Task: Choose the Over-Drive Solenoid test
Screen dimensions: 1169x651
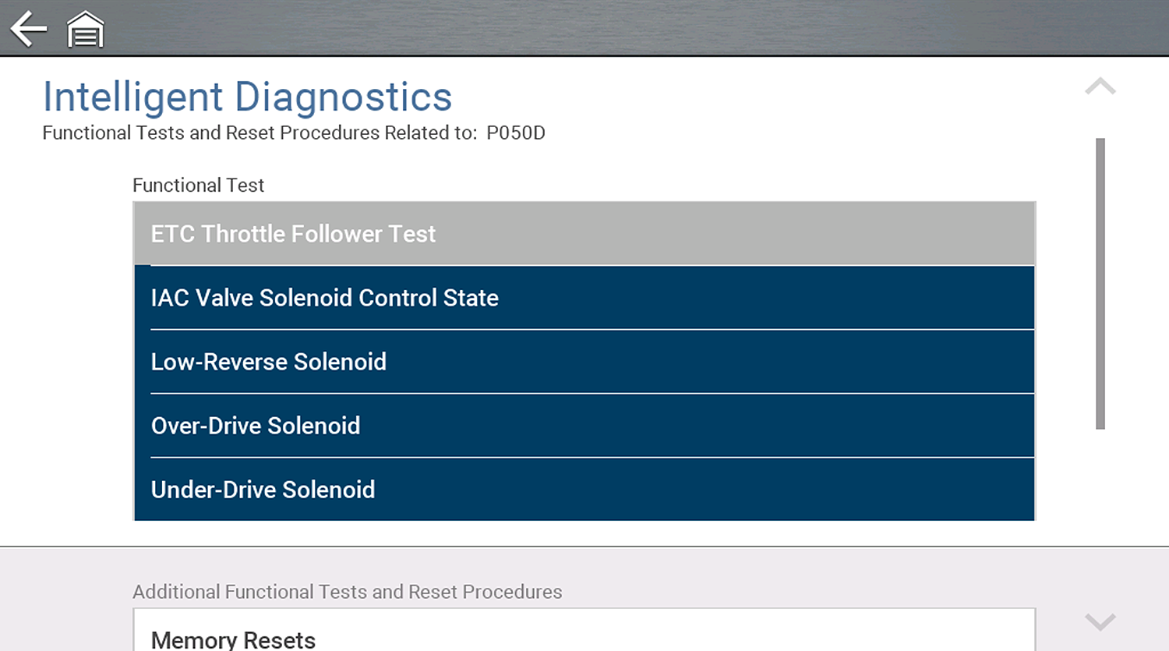Action: pyautogui.click(x=584, y=426)
